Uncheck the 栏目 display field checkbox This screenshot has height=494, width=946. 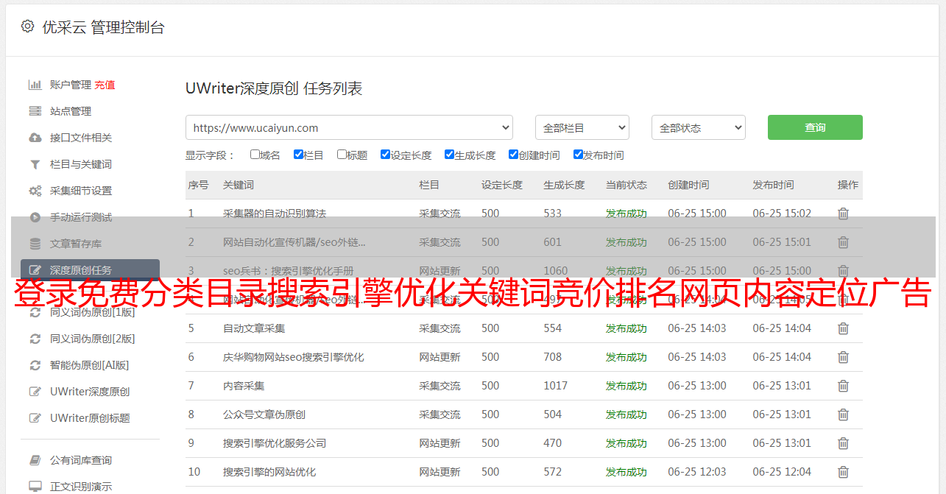pos(298,155)
